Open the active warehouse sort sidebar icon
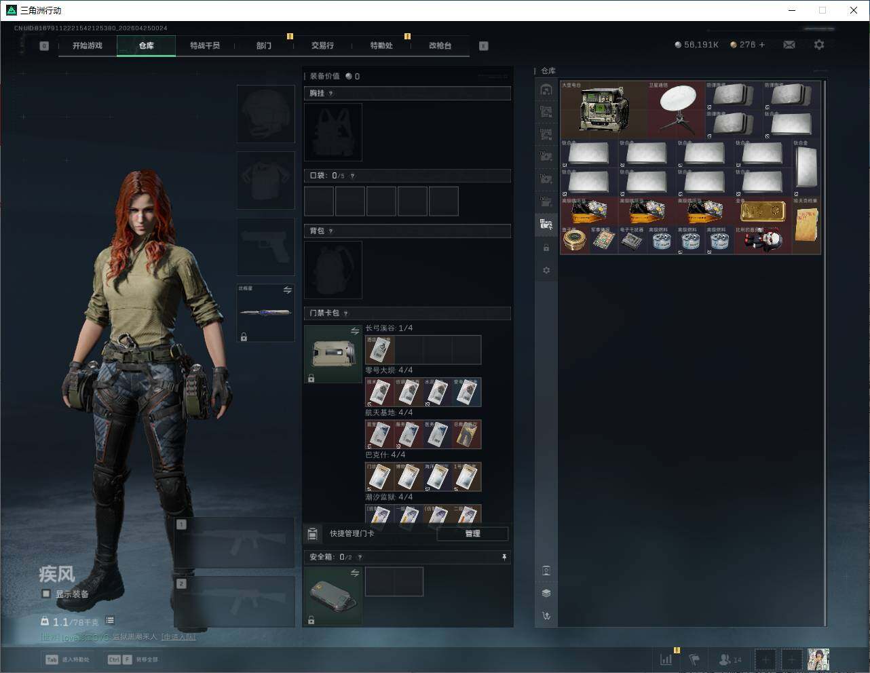The height and width of the screenshot is (673, 870). 546,225
